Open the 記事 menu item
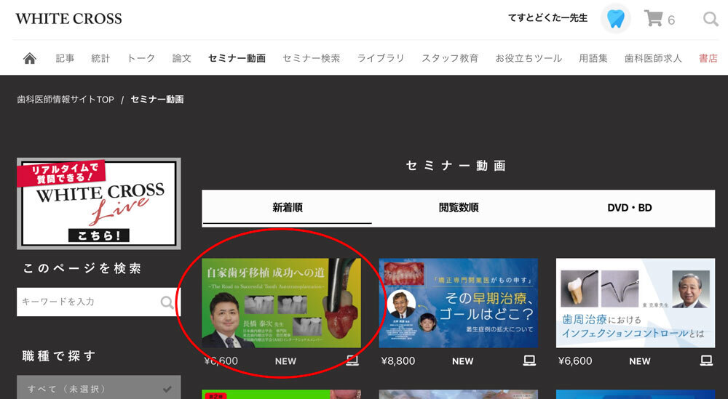This screenshot has width=728, height=399. [65, 58]
